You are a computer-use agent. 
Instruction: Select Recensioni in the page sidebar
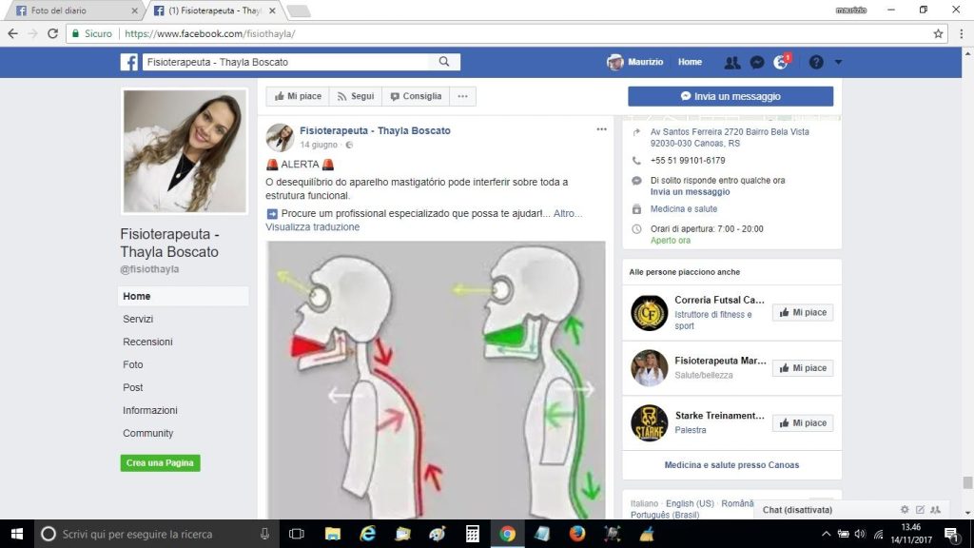coord(147,342)
